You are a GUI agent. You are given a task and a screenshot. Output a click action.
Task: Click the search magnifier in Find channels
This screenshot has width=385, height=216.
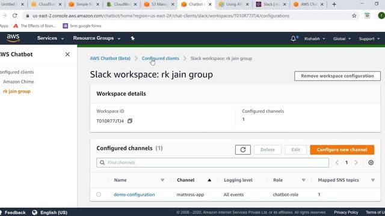coord(102,163)
